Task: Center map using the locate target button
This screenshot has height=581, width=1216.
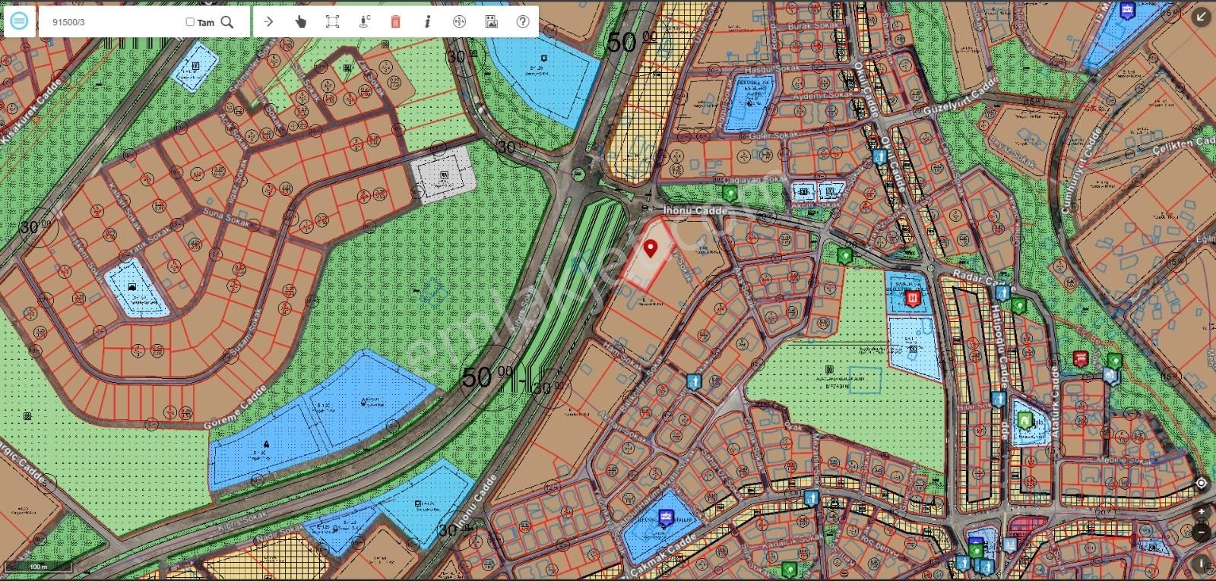Action: point(1202,483)
